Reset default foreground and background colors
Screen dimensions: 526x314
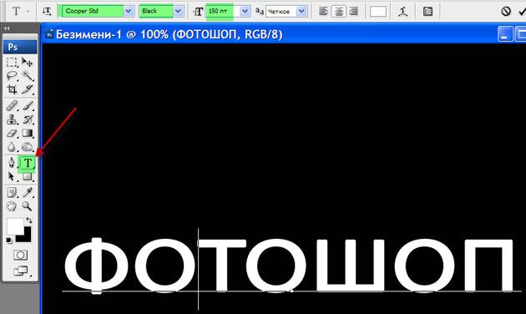(9, 241)
